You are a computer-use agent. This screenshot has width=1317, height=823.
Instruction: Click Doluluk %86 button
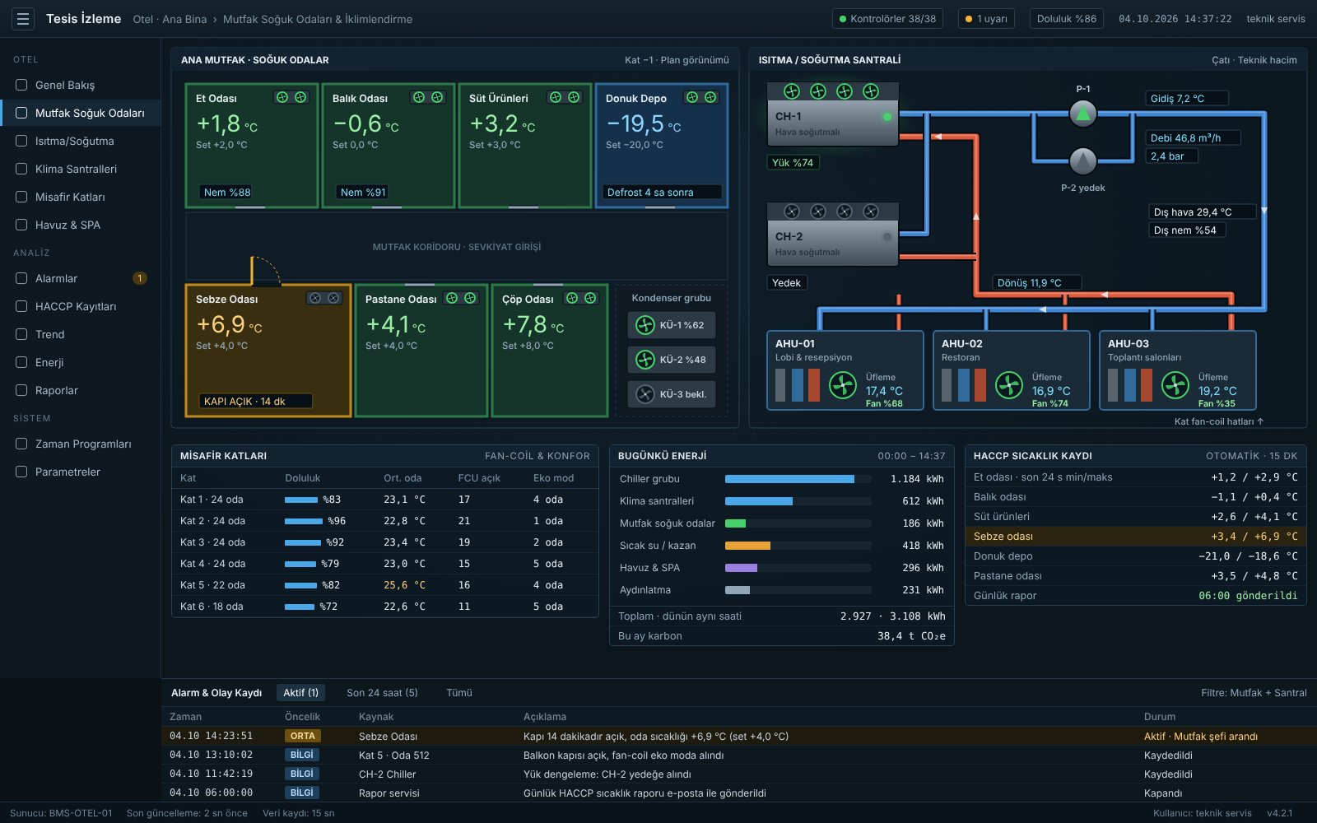click(1067, 19)
